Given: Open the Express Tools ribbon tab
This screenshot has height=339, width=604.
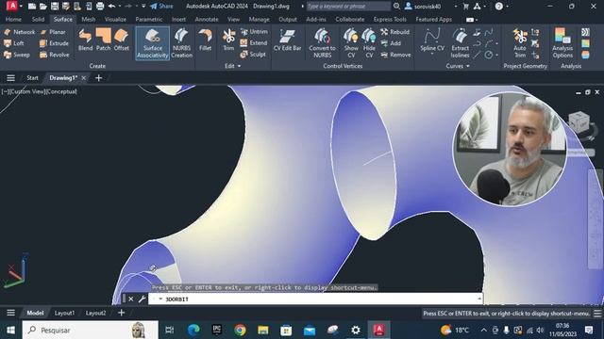Looking at the screenshot, I should pyautogui.click(x=390, y=19).
